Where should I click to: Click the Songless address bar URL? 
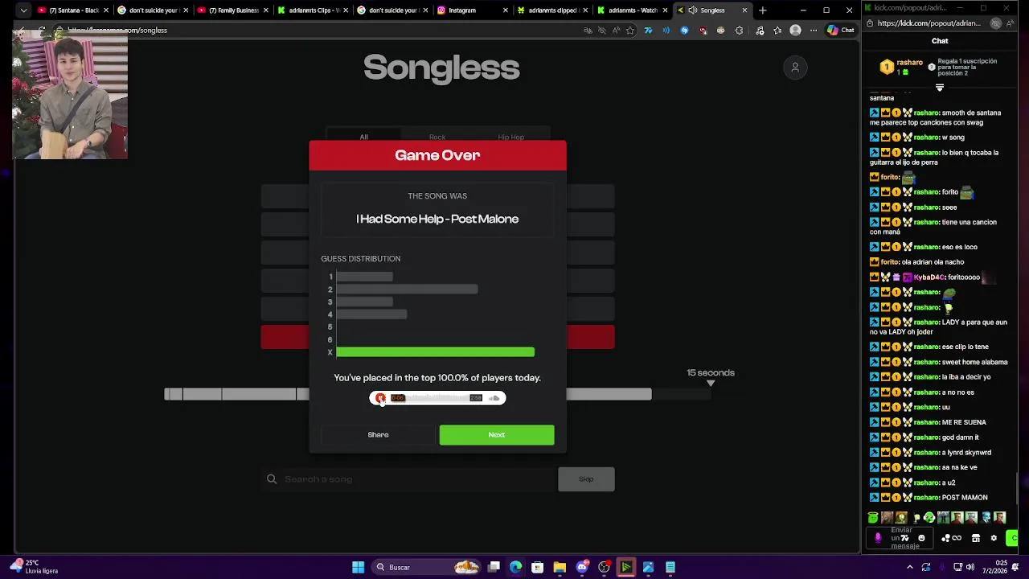[117, 31]
